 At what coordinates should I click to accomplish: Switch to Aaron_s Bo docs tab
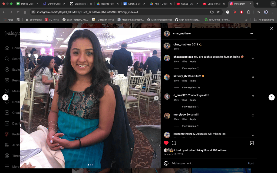point(134,4)
